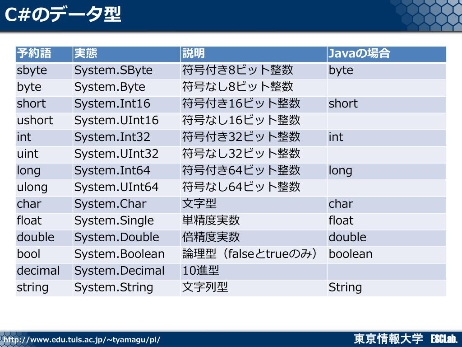This screenshot has height=347, width=462.
Task: Click the System.Int16 cell
Action: (x=126, y=104)
